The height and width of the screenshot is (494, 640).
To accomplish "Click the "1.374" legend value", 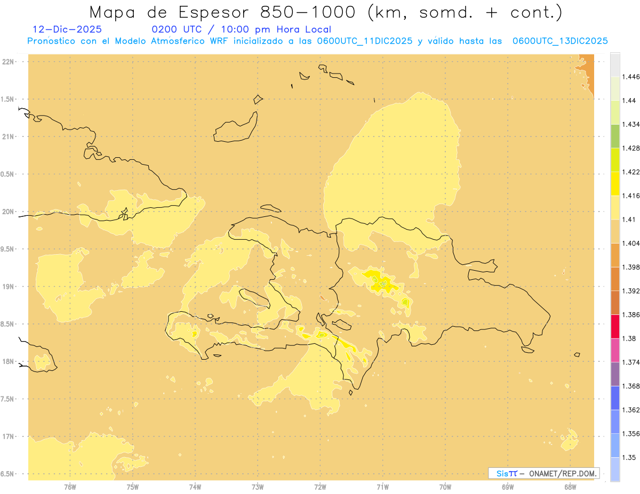I will [x=630, y=362].
